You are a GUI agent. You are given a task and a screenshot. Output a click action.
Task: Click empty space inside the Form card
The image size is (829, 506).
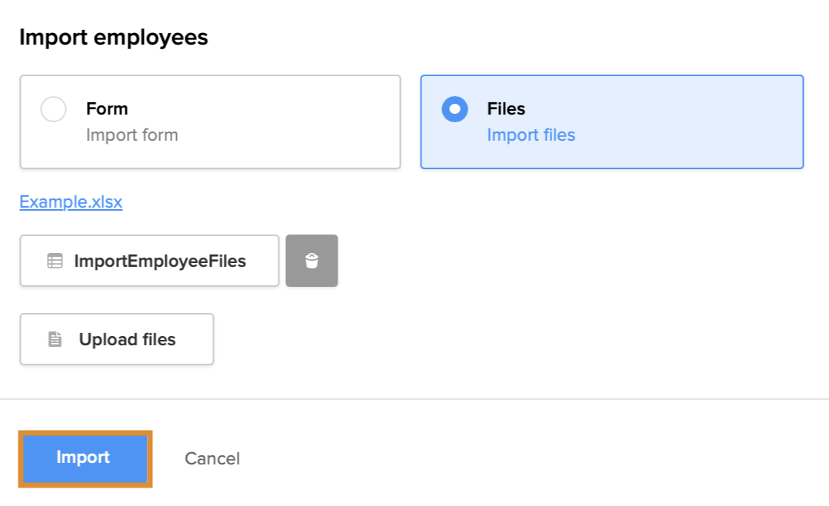click(x=292, y=122)
